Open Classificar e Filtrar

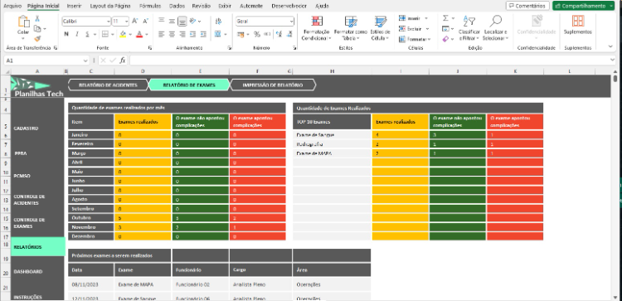pyautogui.click(x=469, y=28)
